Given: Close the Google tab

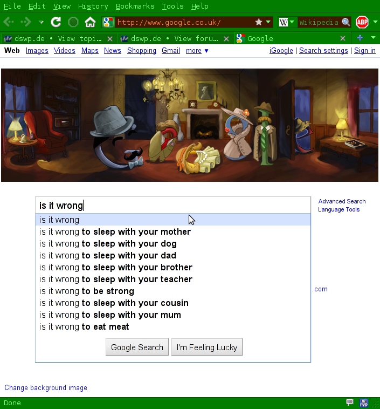Looking at the screenshot, I should (343, 38).
